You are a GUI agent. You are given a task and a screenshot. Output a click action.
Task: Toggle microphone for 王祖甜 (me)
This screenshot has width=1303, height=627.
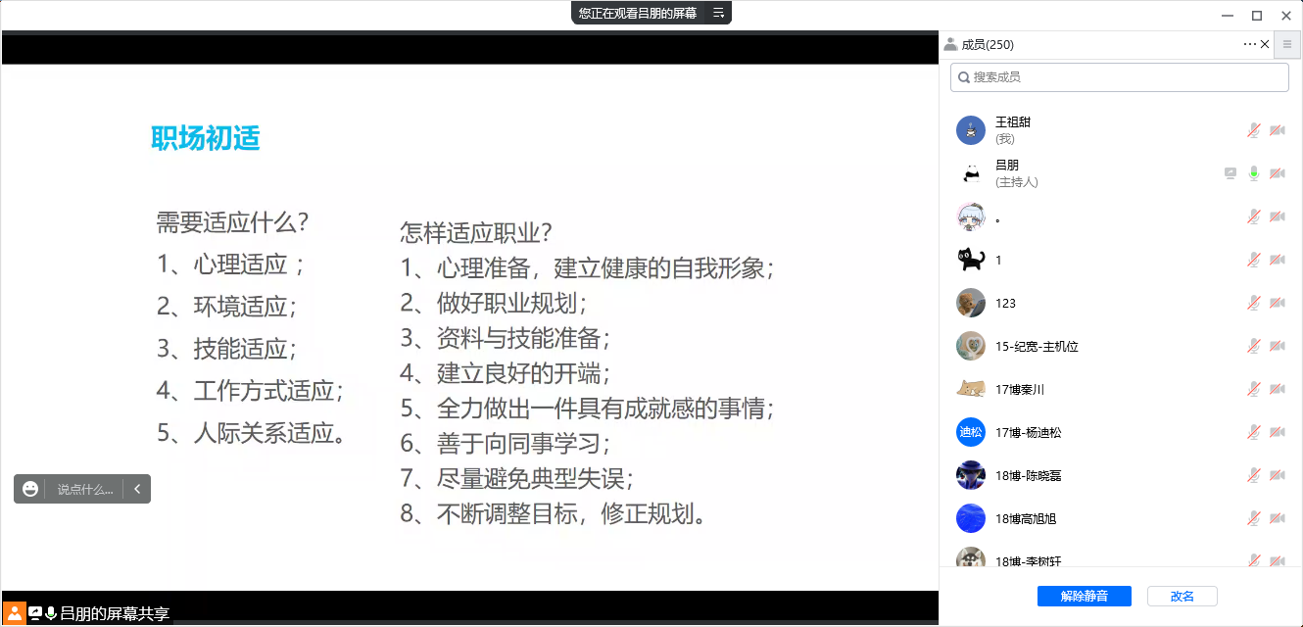point(1253,130)
